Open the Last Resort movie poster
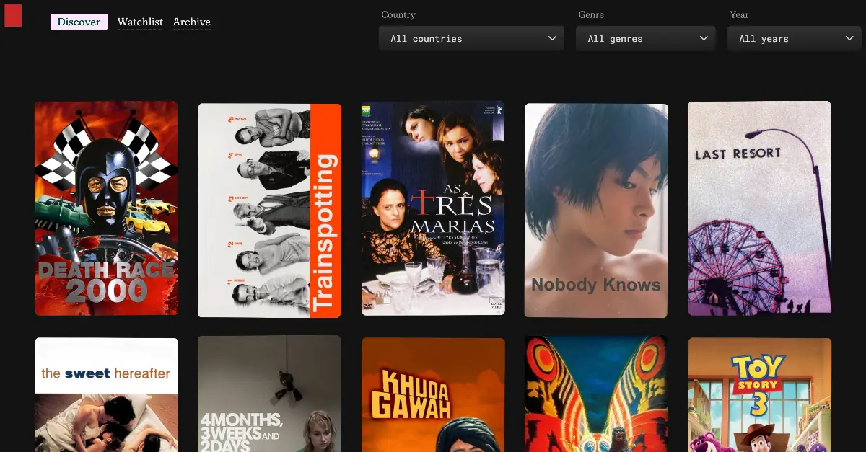Image resolution: width=866 pixels, height=452 pixels. point(759,208)
